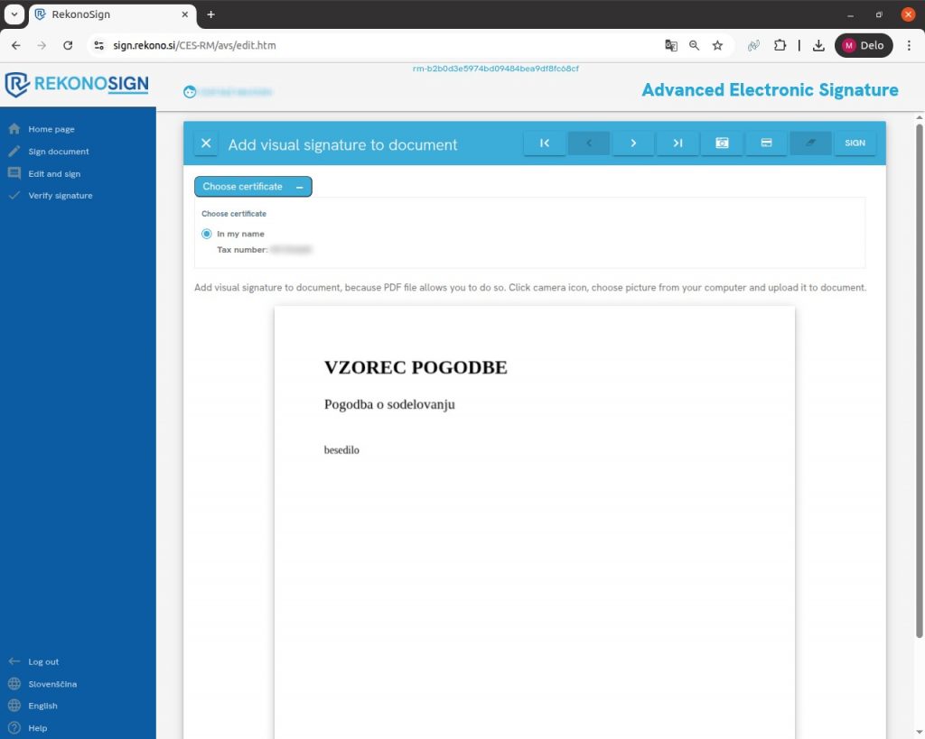The width and height of the screenshot is (925, 739).
Task: Open the Google Translate icon in the address bar
Action: tap(670, 45)
